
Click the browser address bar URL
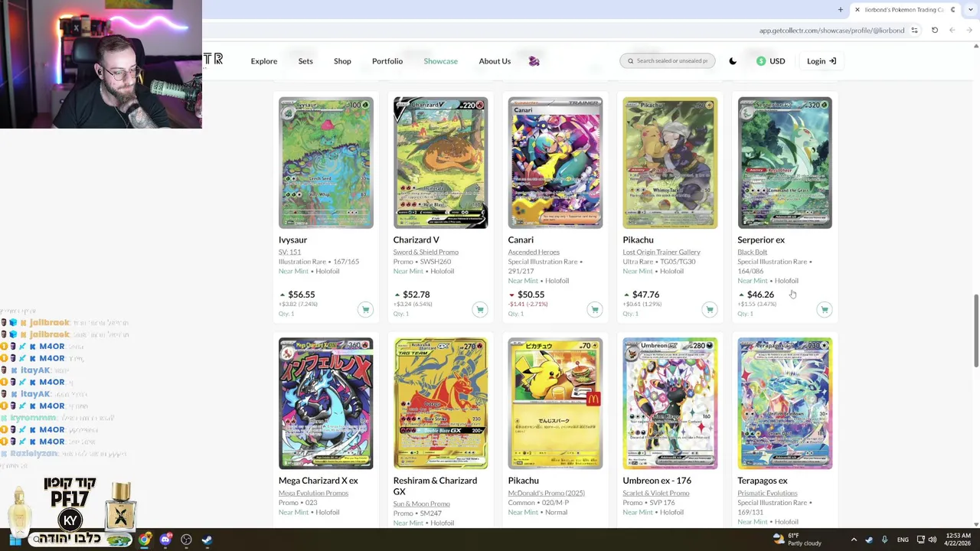pyautogui.click(x=831, y=31)
